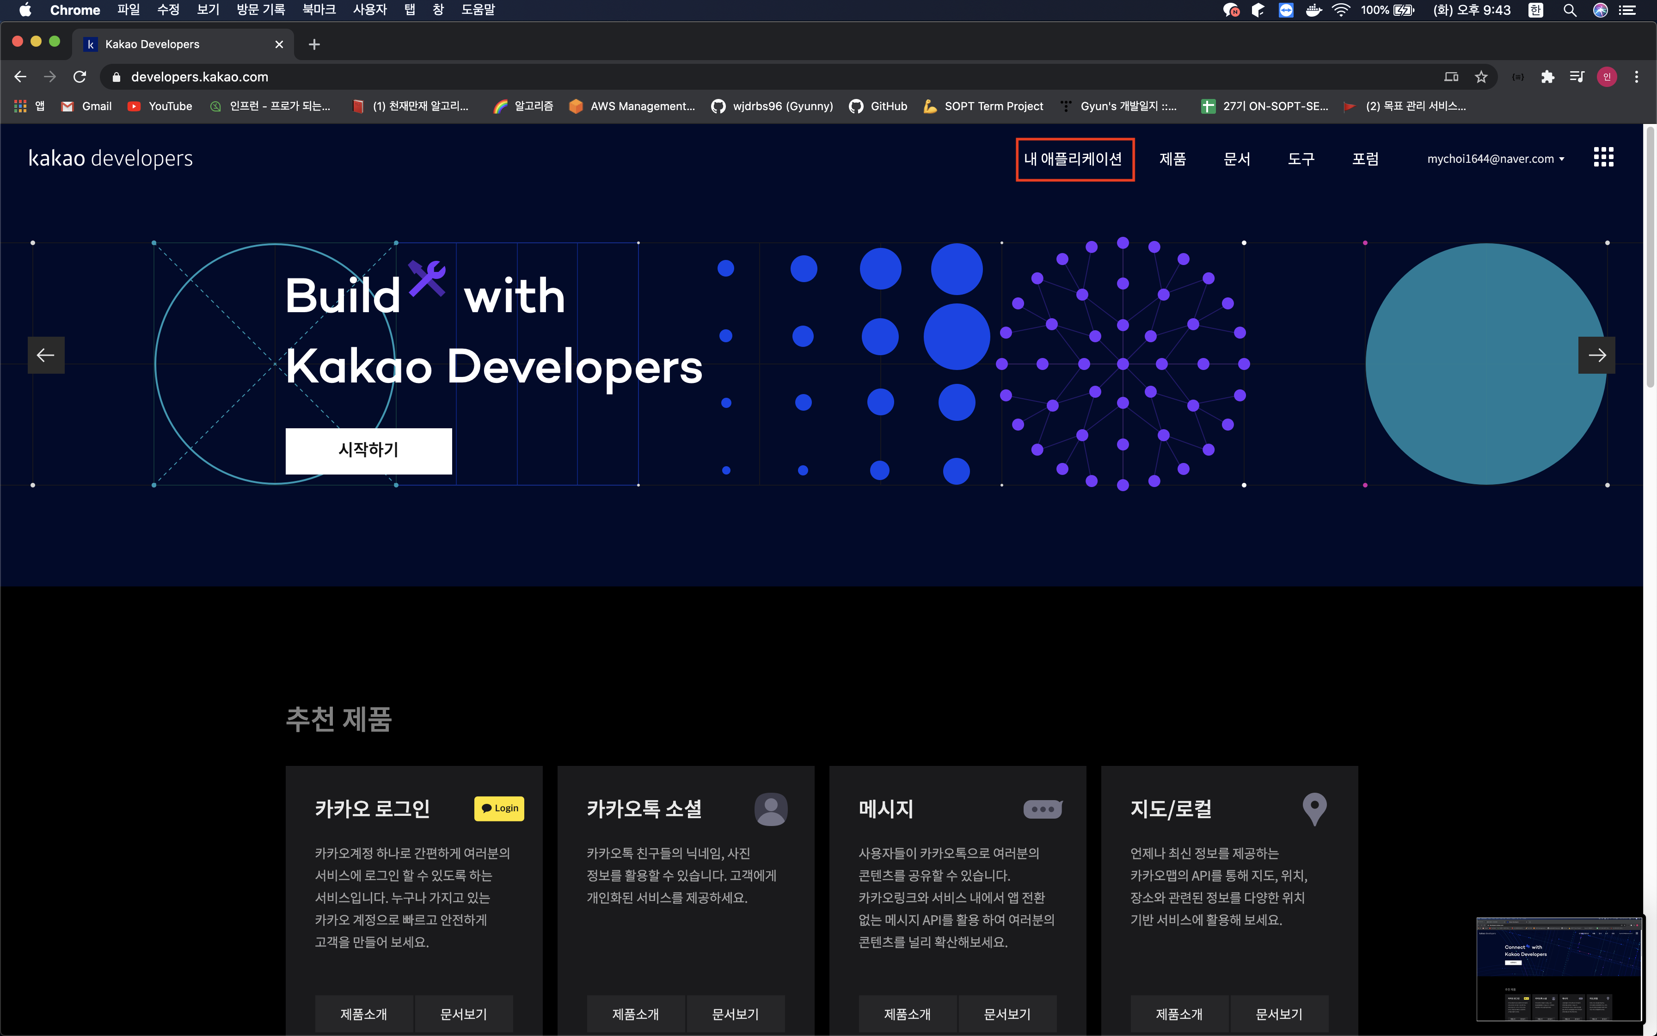Viewport: 1657px width, 1036px height.
Task: Go to the next carousel slide arrow
Action: pyautogui.click(x=1596, y=355)
